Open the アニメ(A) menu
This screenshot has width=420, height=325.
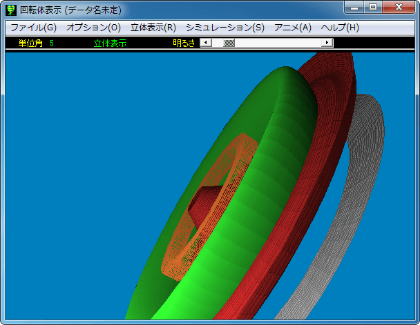292,28
